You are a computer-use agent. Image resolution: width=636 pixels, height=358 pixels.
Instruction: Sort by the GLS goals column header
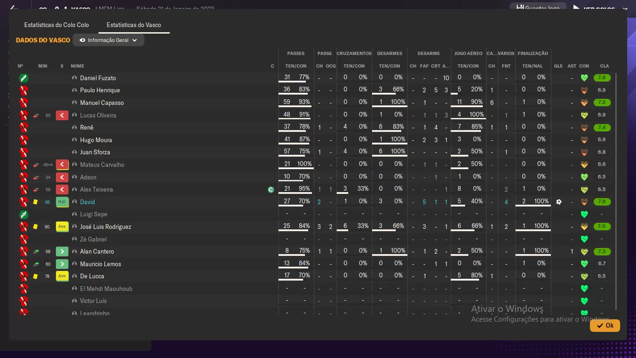pyautogui.click(x=558, y=66)
